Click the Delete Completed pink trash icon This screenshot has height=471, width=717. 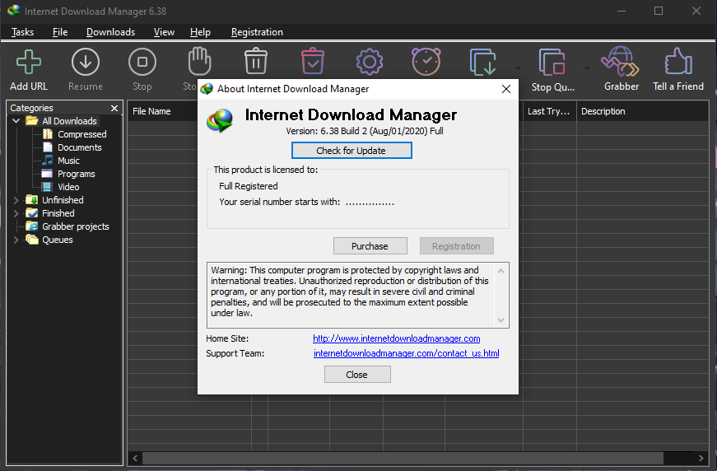coord(313,61)
